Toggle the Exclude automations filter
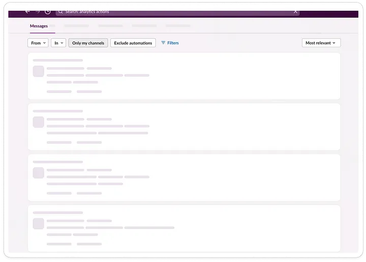The image size is (366, 262). (133, 43)
